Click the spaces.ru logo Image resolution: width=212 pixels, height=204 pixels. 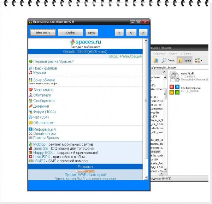tap(86, 42)
